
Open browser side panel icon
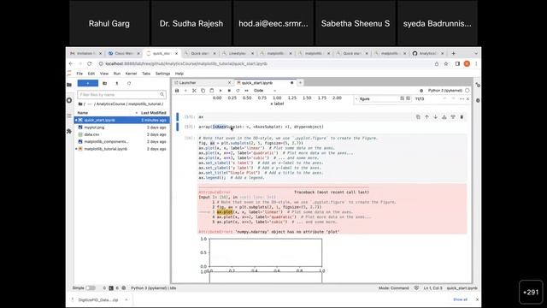pos(457,64)
